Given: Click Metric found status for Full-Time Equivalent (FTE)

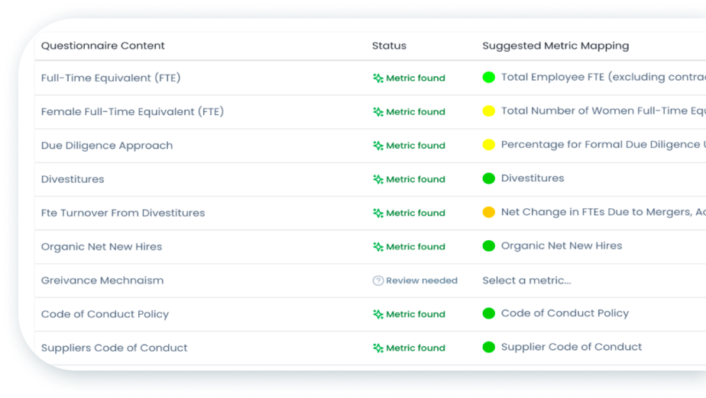Looking at the screenshot, I should coord(416,79).
